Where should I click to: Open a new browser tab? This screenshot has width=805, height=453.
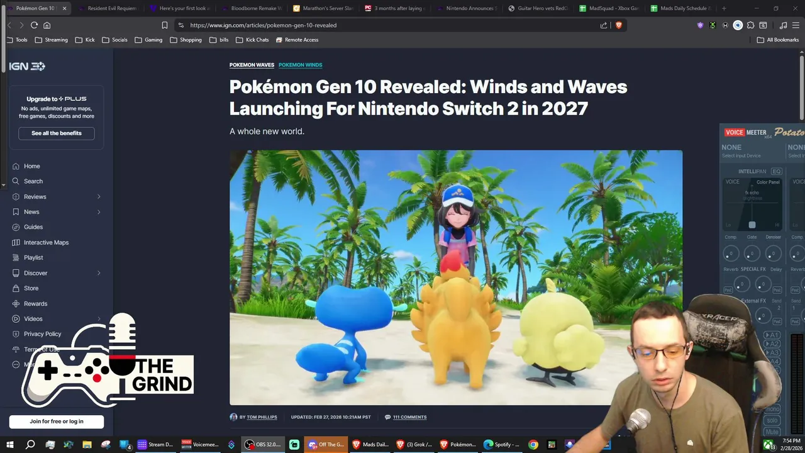click(x=724, y=8)
